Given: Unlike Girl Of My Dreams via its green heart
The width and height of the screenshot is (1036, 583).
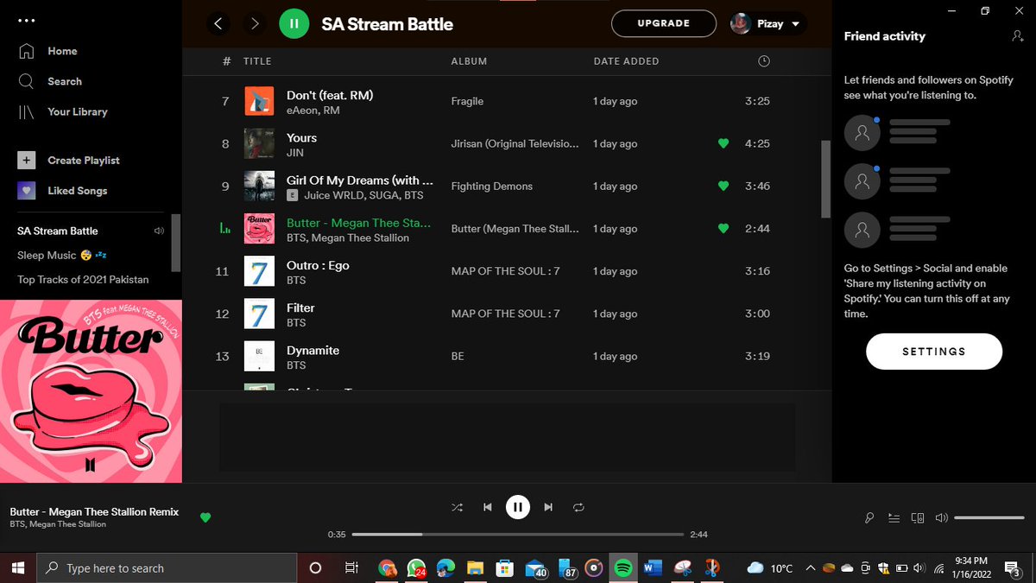Looking at the screenshot, I should (x=723, y=186).
